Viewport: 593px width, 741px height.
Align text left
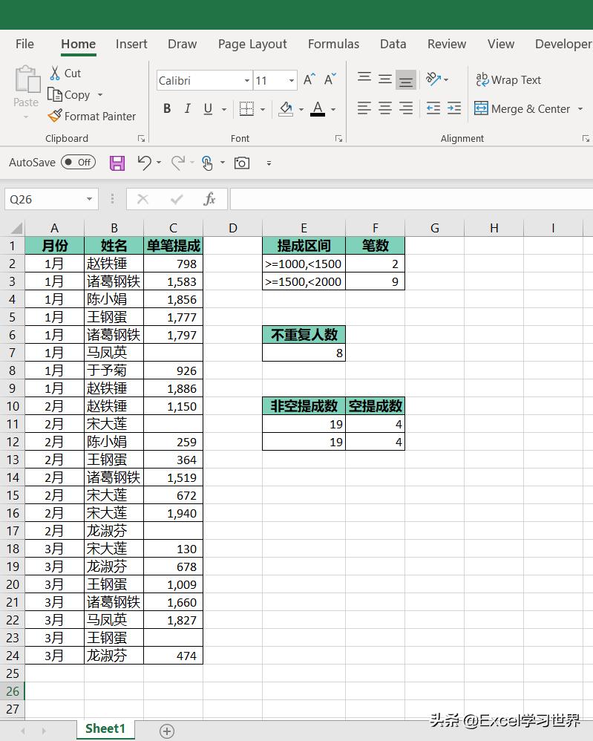pos(364,108)
